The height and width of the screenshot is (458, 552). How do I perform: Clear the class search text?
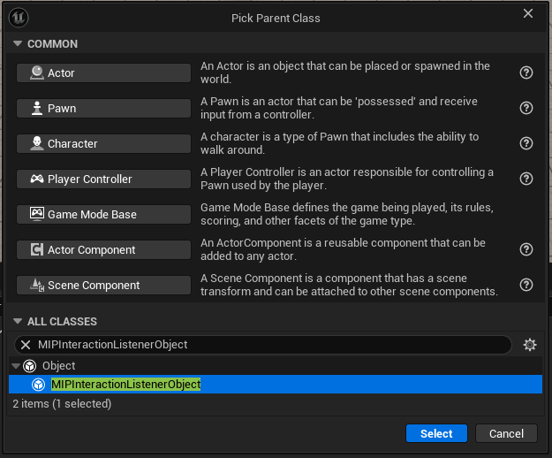coord(26,345)
